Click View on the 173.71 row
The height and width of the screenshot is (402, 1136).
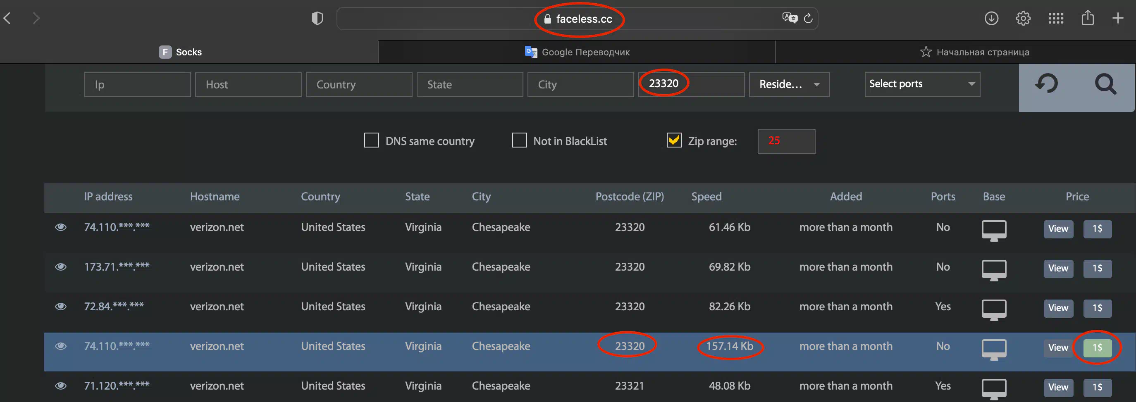1058,269
